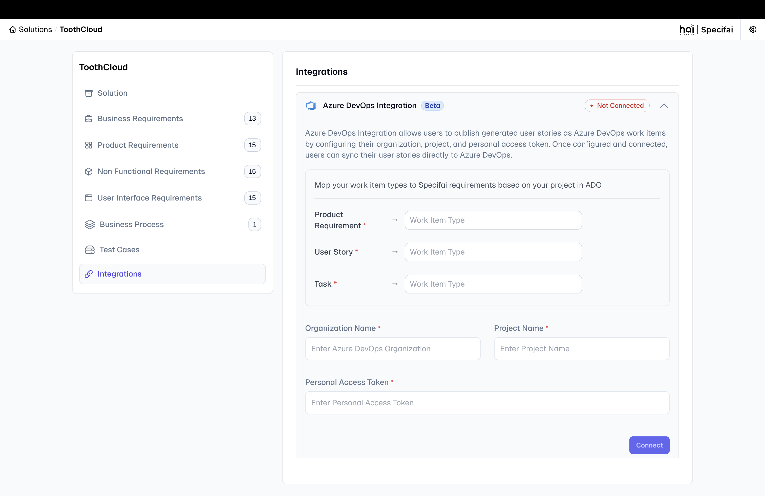
Task: Open Non Functional Requirements section
Action: 172,172
